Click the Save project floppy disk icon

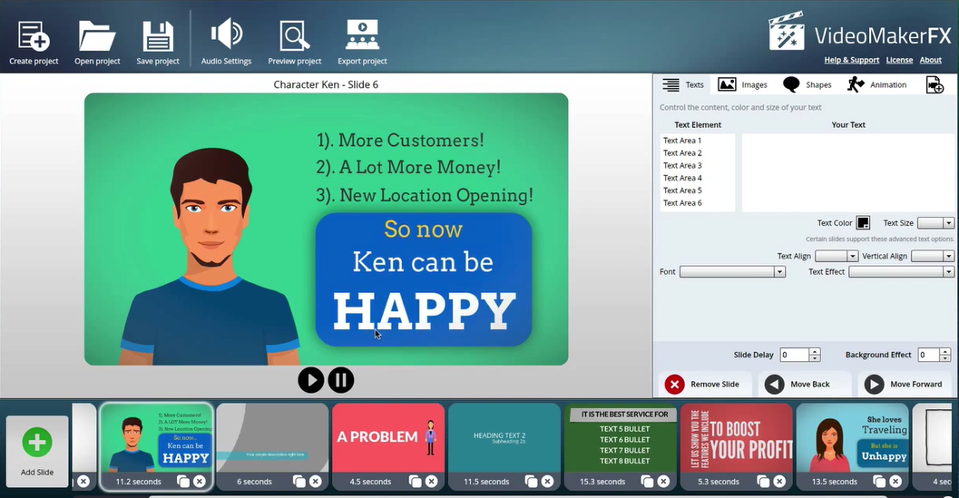click(x=158, y=37)
